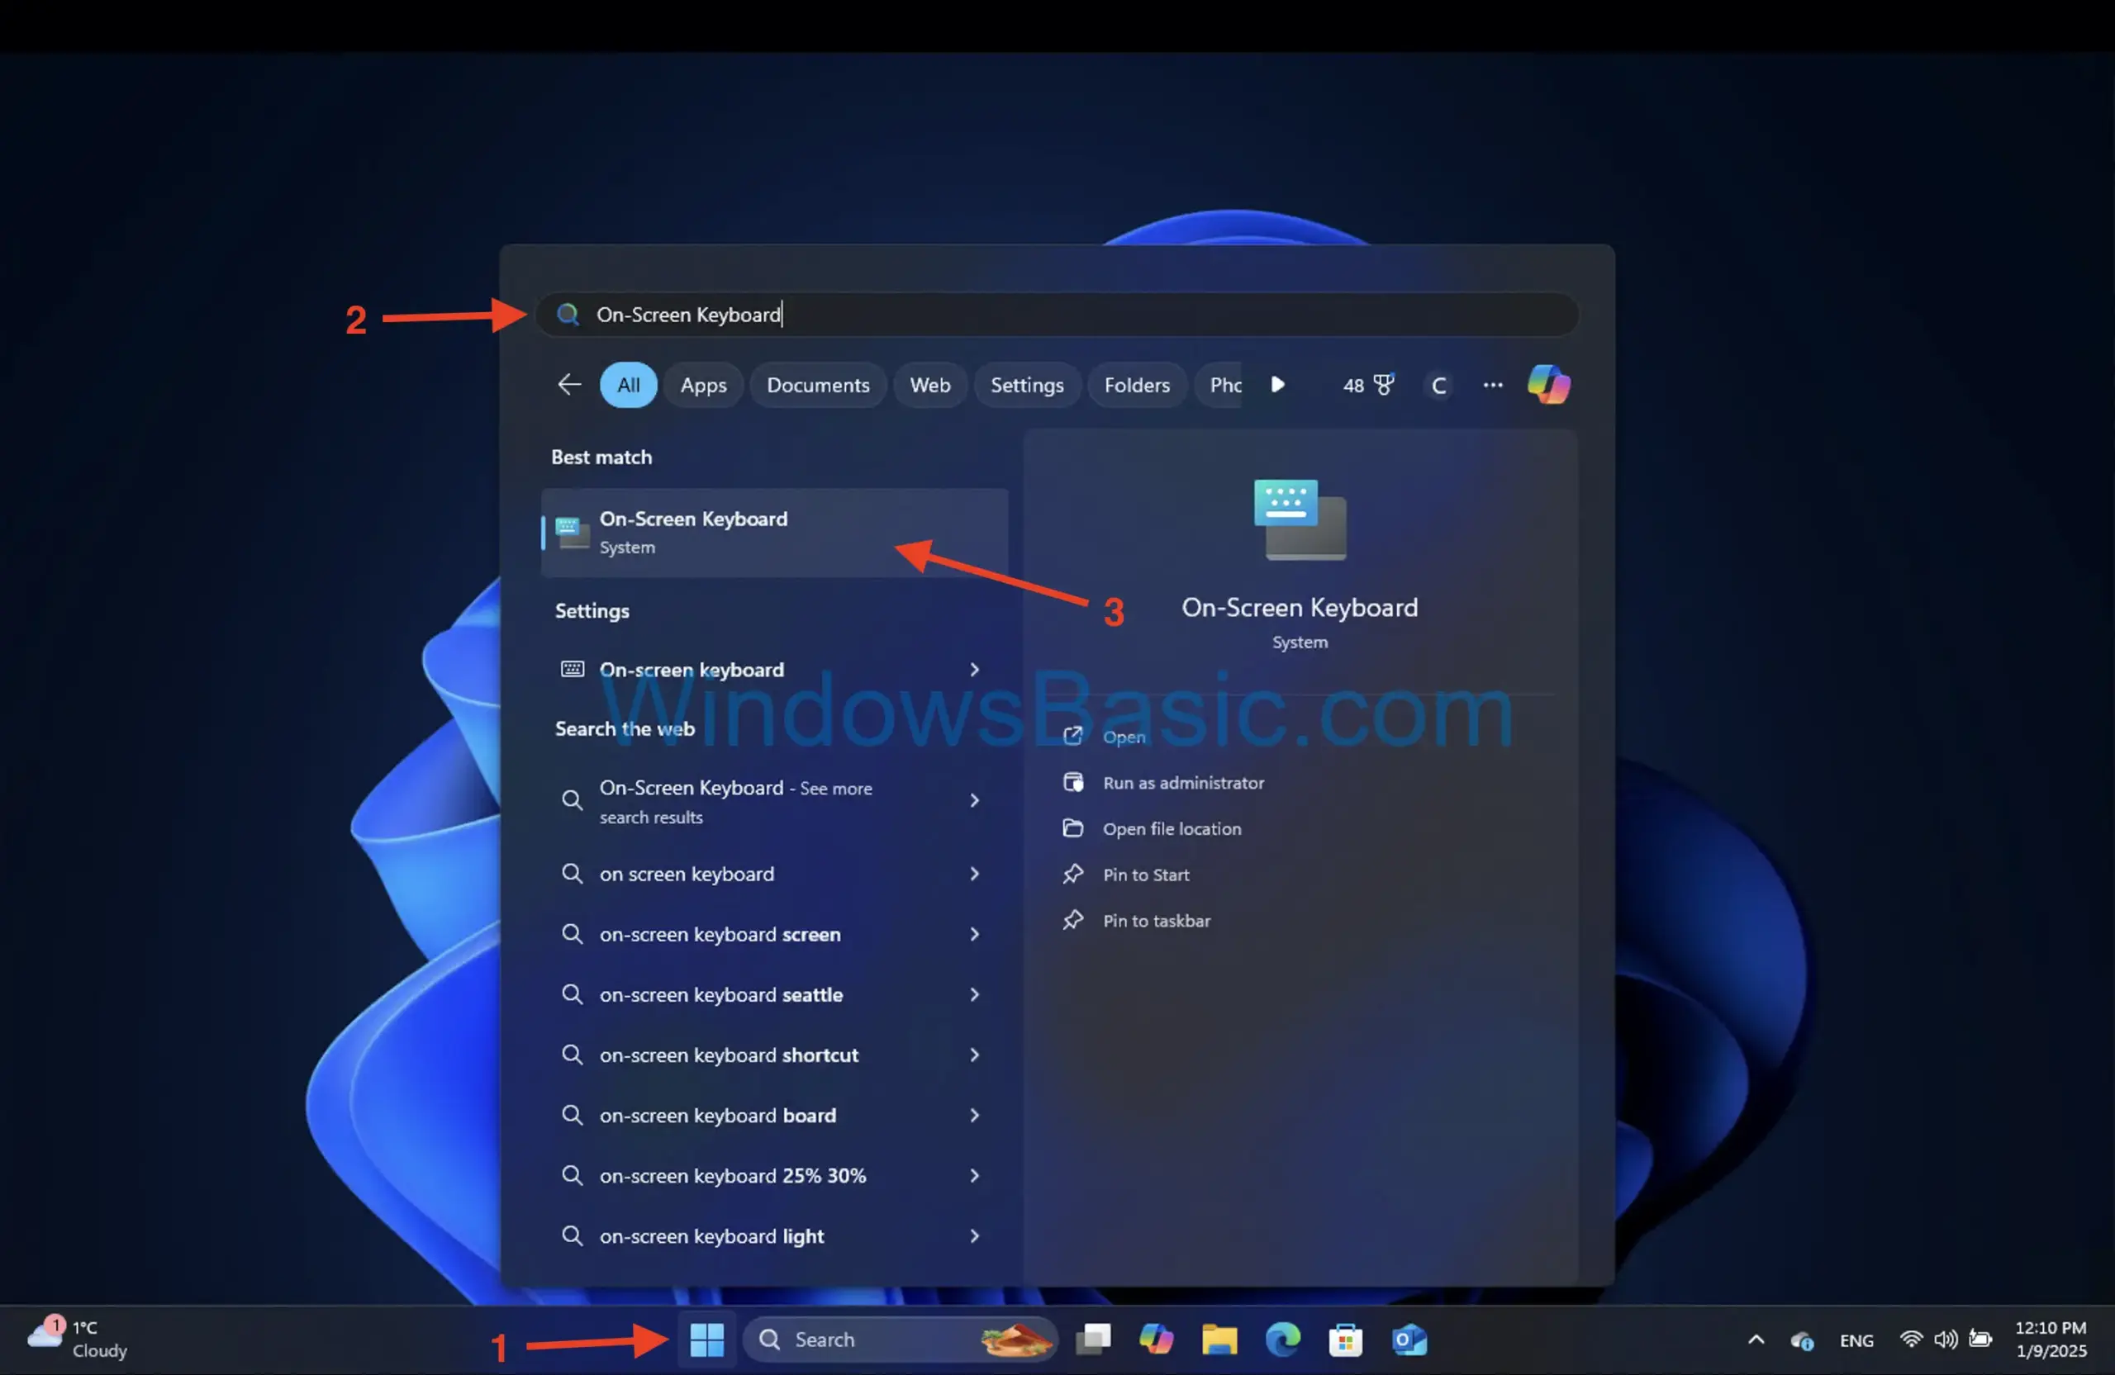Click the search input field

1059,313
